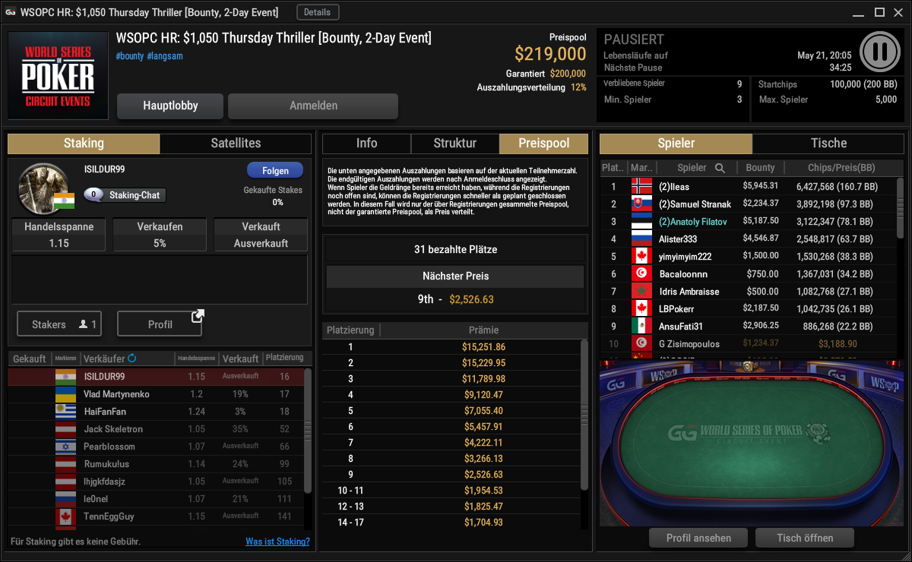Image resolution: width=912 pixels, height=562 pixels.
Task: Select the Vlad Martynenko seller row
Action: pyautogui.click(x=156, y=394)
